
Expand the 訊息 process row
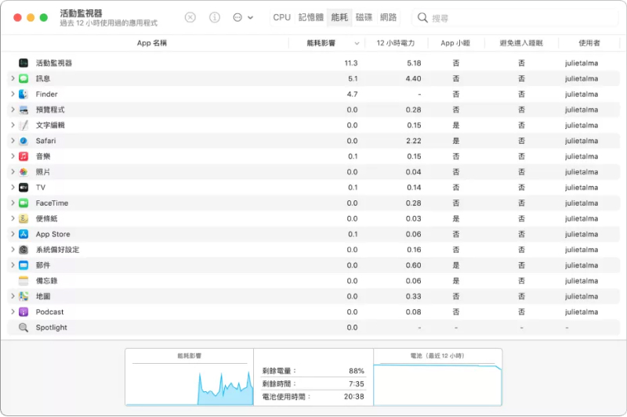coord(13,78)
